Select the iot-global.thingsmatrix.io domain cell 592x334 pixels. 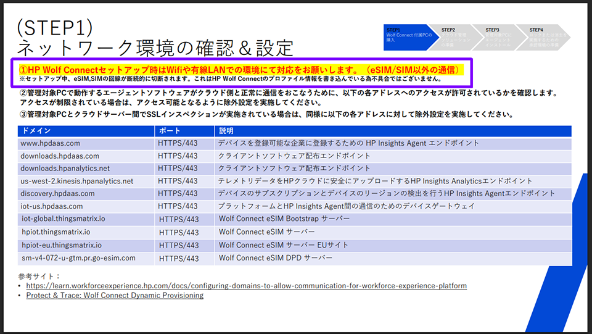pos(86,219)
